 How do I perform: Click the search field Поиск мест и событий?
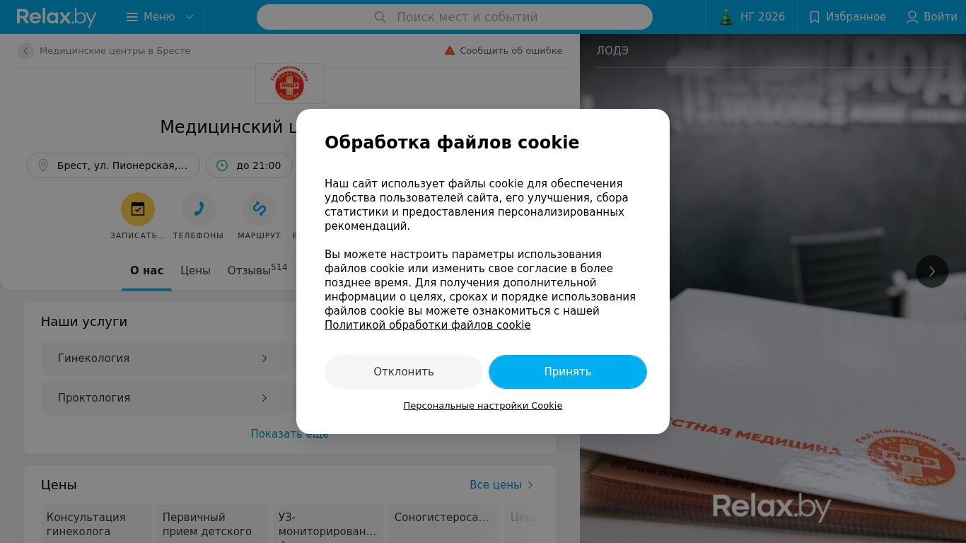point(455,17)
